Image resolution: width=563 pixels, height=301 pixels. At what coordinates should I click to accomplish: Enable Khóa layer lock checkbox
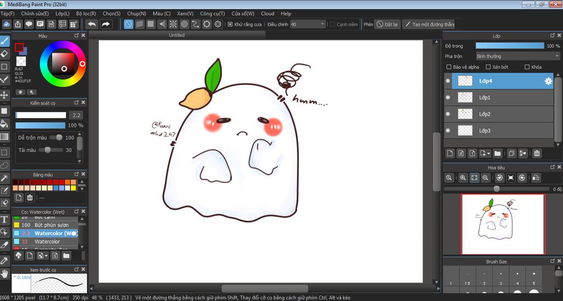point(527,67)
